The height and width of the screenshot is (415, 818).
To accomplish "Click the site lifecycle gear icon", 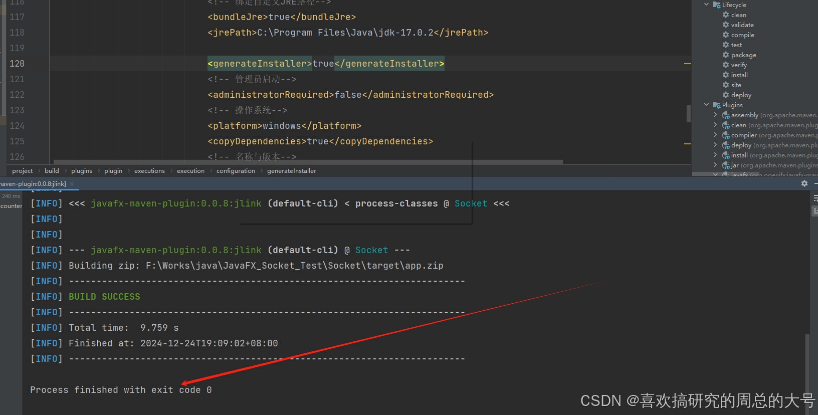I will pyautogui.click(x=726, y=85).
